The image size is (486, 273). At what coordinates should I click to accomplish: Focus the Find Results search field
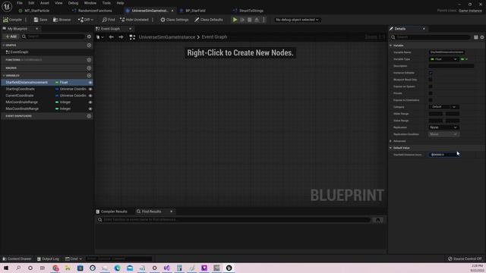[x=234, y=220]
